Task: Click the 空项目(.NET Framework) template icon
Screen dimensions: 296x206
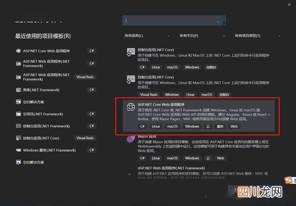Action: 18,114
